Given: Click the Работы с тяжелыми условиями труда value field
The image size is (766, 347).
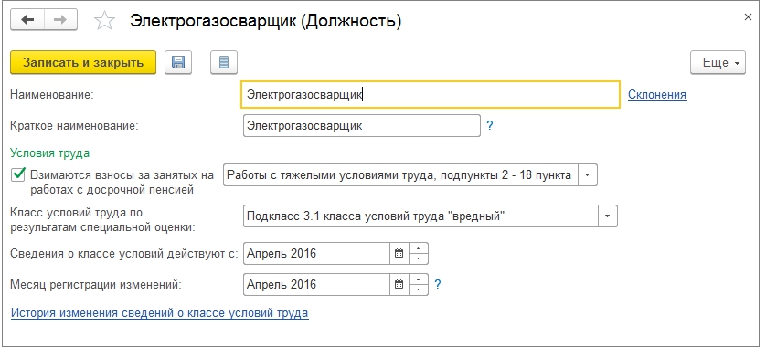Looking at the screenshot, I should pos(400,174).
